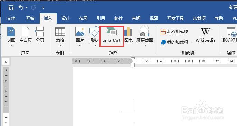This screenshot has height=126, width=237.
Task: Click the Redo/Repeat icon
Action: click(34, 7)
